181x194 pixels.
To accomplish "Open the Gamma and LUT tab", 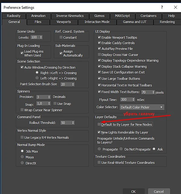I will 135,22.
